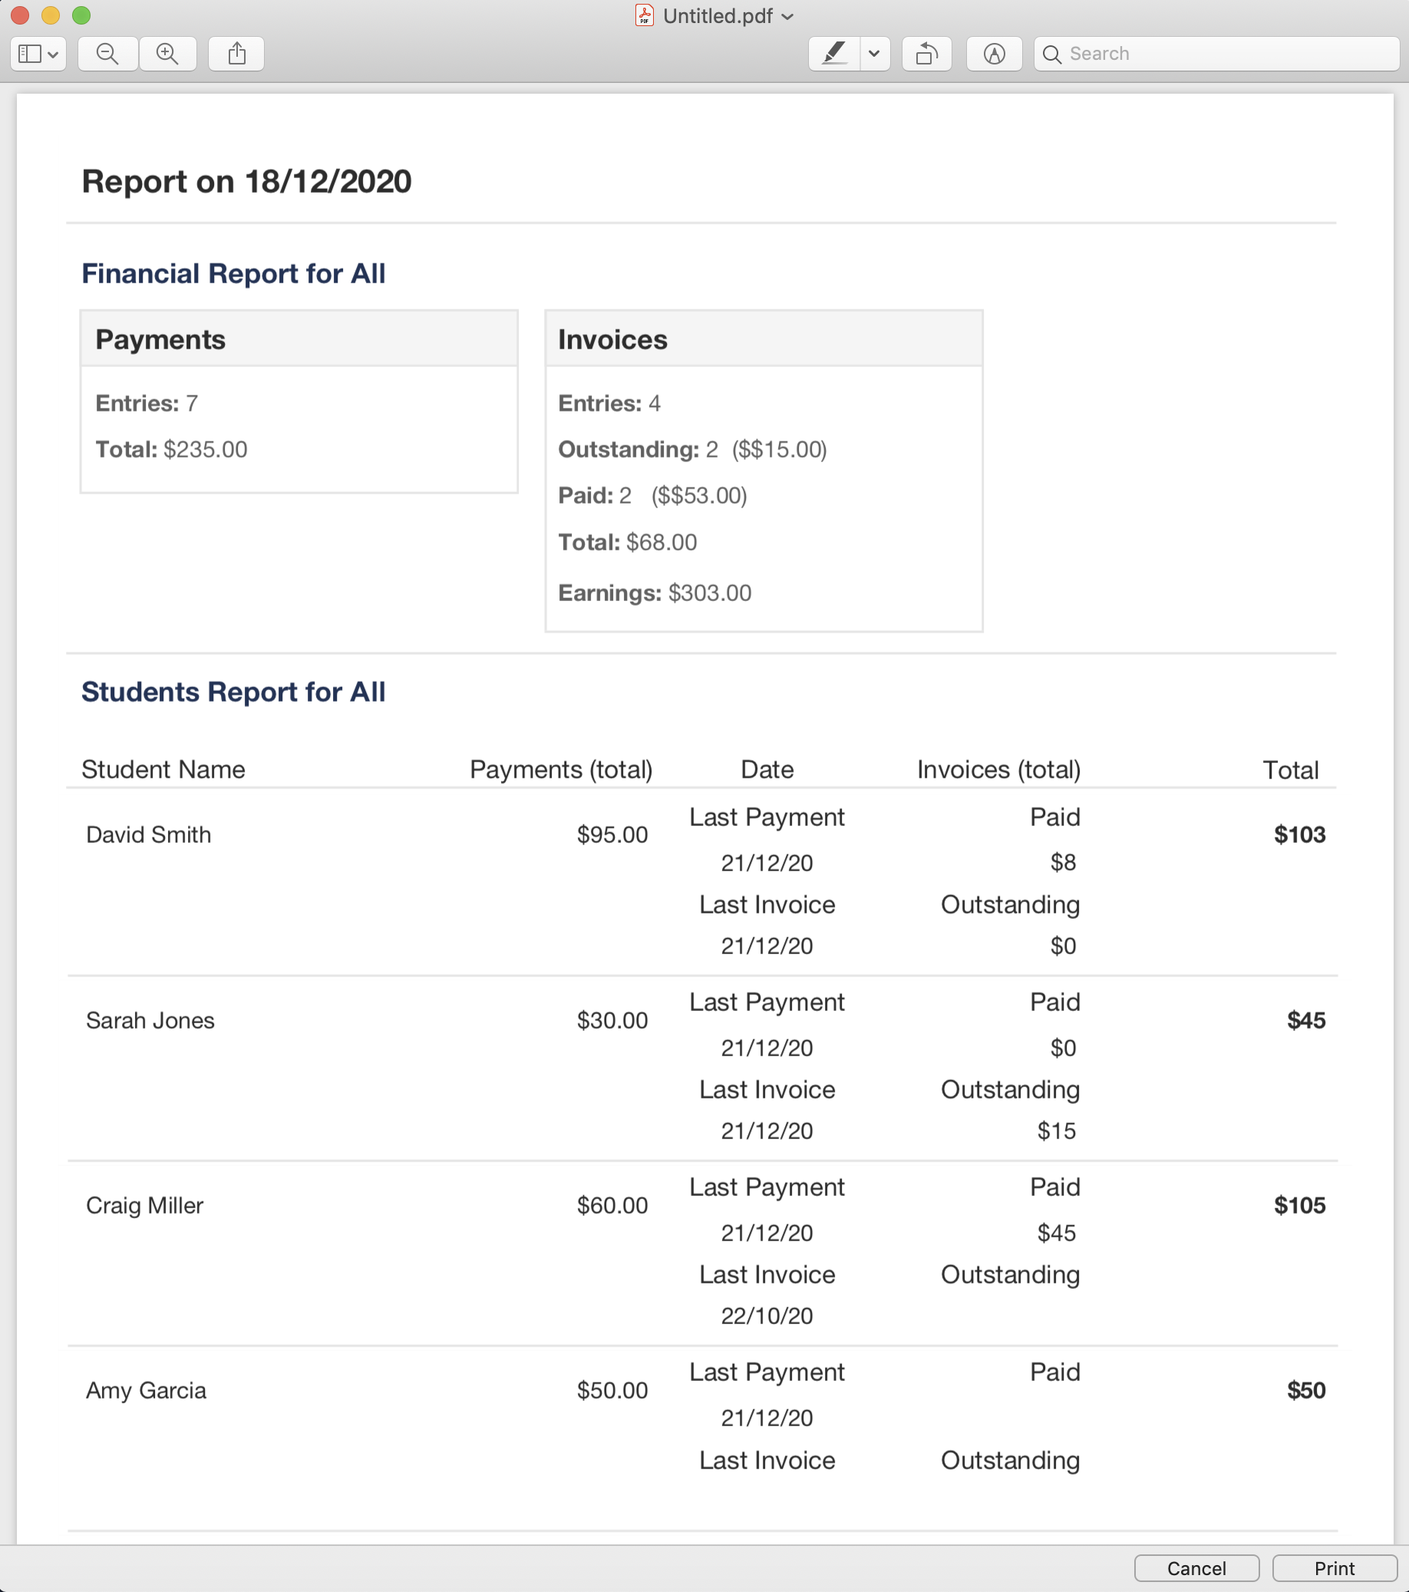Select the David Smith student row

(701, 882)
